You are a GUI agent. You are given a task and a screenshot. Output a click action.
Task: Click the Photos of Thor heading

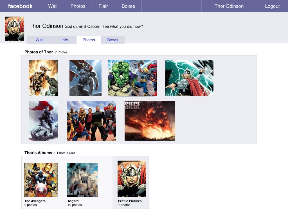point(39,52)
